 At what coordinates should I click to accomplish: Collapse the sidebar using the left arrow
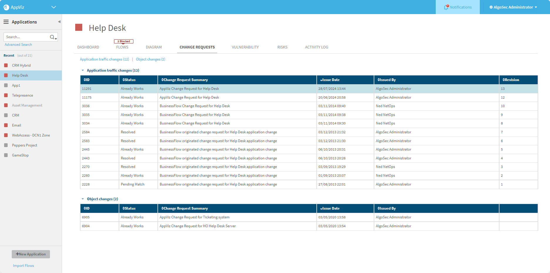click(x=59, y=22)
